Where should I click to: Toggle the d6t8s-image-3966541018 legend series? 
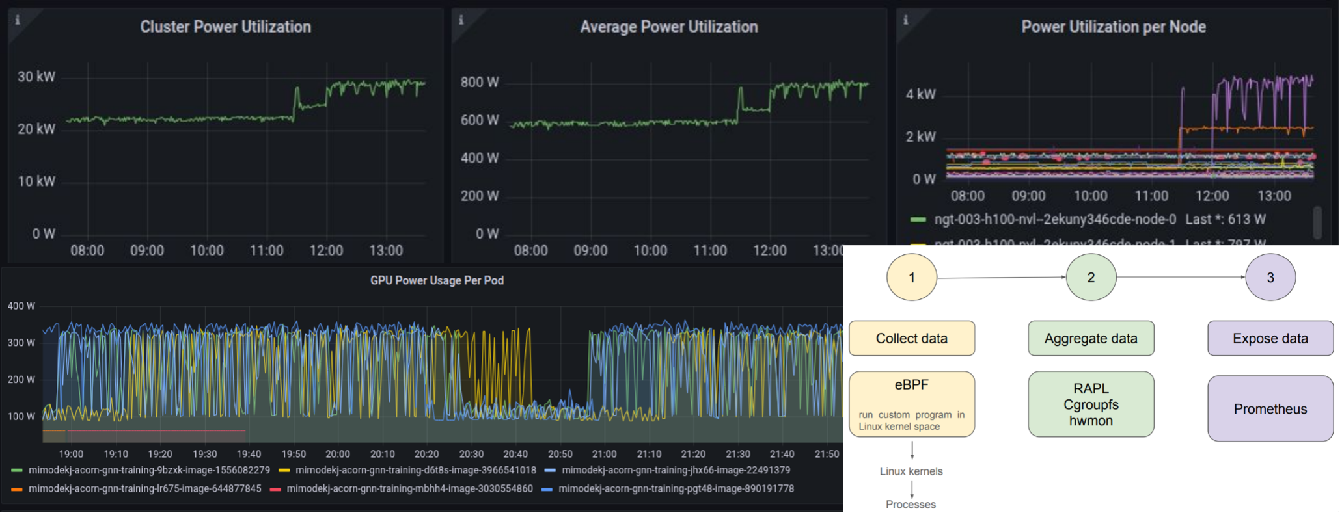(415, 470)
